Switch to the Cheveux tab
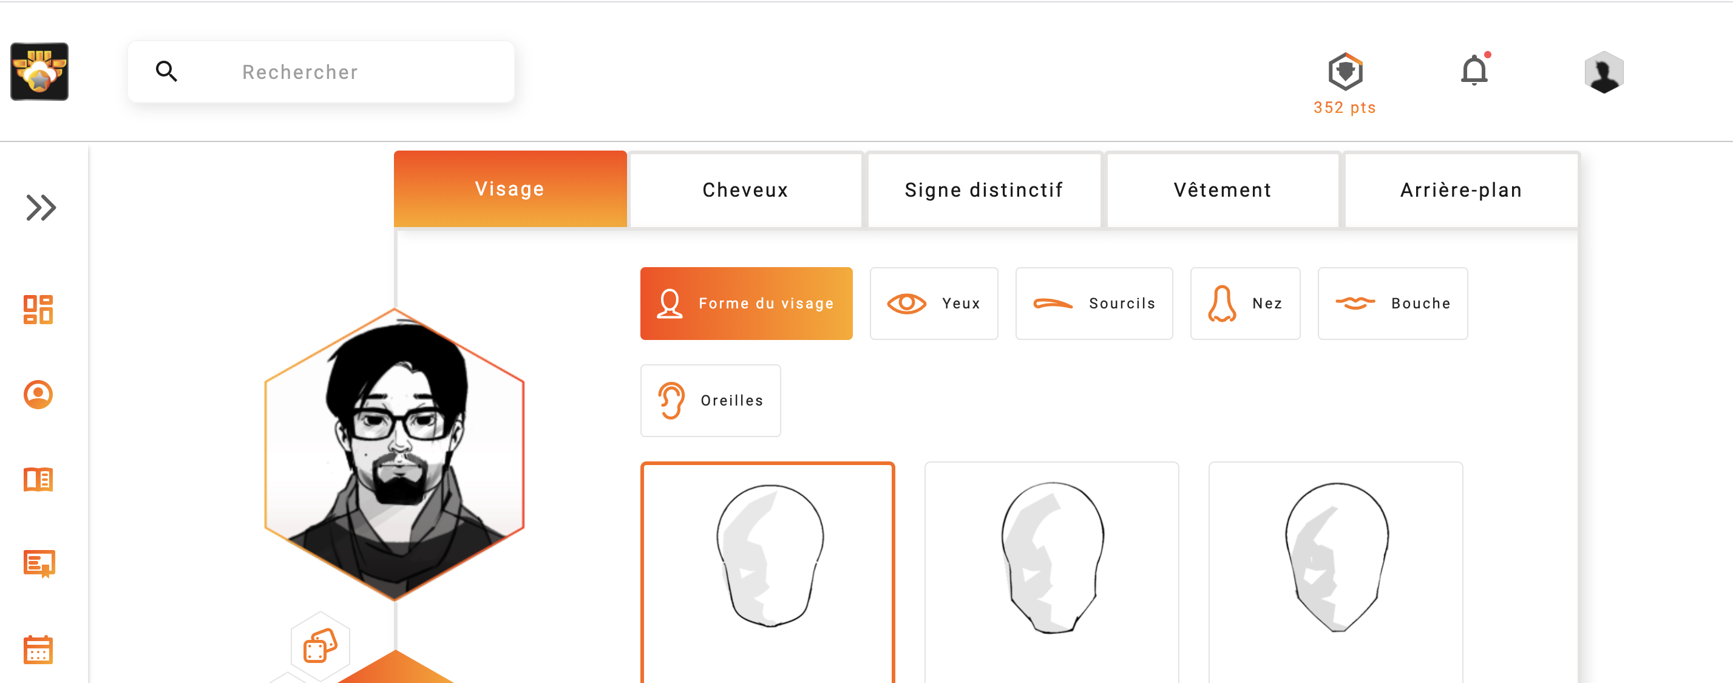Viewport: 1733px width, 683px height. tap(745, 191)
